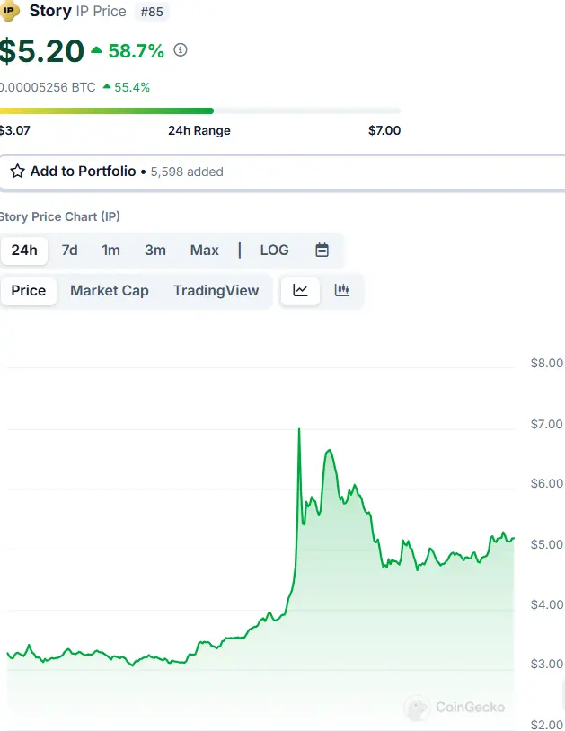Open the calendar date range picker
The image size is (565, 731).
pos(322,250)
